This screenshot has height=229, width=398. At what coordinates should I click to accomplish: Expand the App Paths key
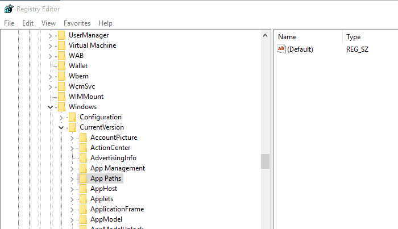(72, 179)
